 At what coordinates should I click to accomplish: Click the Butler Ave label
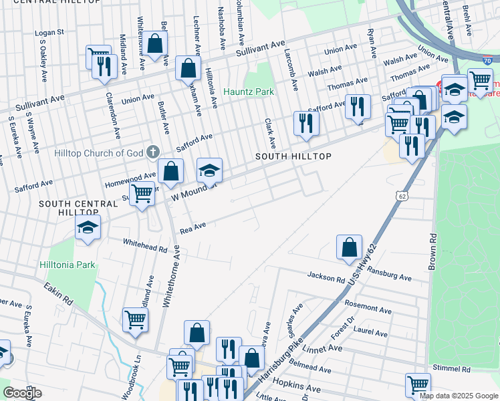pyautogui.click(x=164, y=118)
